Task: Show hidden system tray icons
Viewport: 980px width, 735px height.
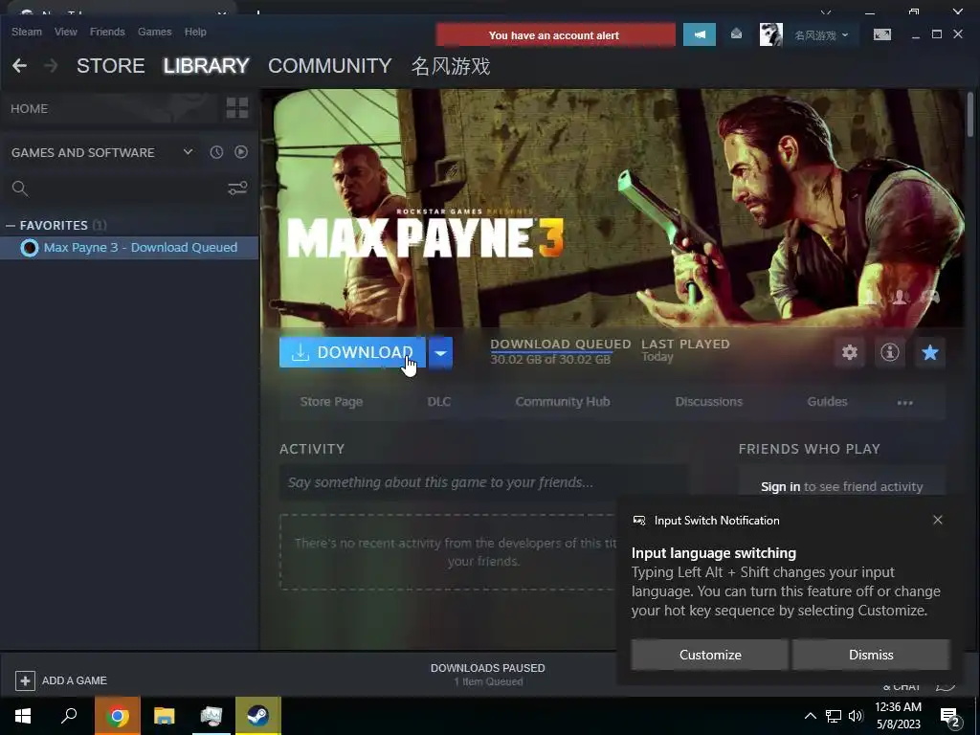Action: 810,716
